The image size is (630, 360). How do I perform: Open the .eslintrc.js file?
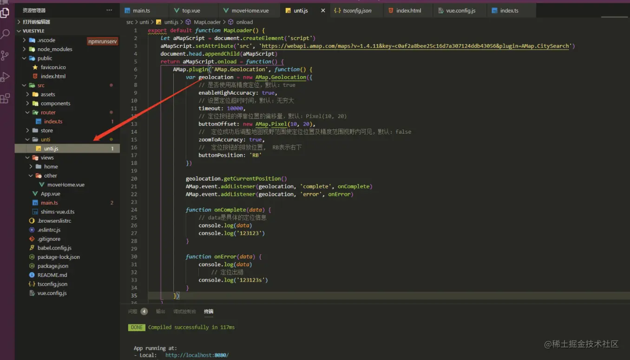tap(49, 230)
